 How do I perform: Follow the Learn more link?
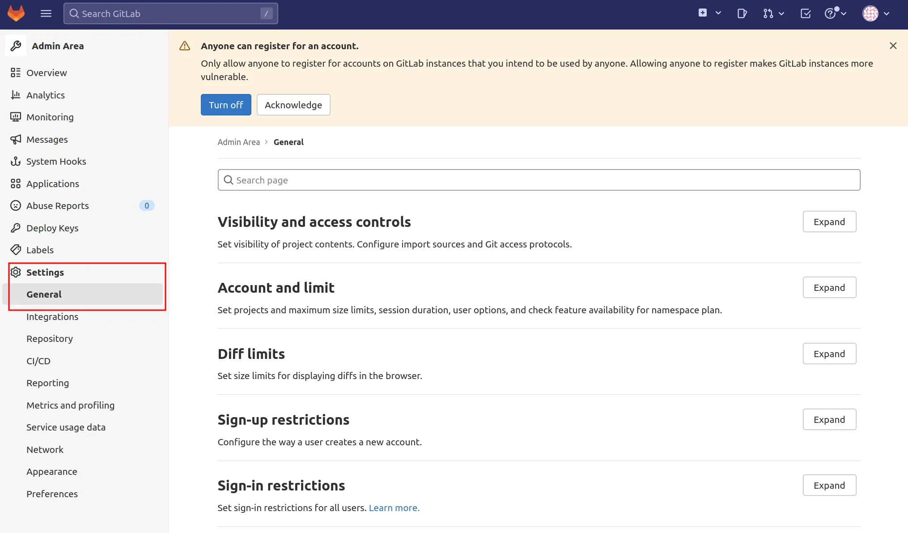pos(394,507)
